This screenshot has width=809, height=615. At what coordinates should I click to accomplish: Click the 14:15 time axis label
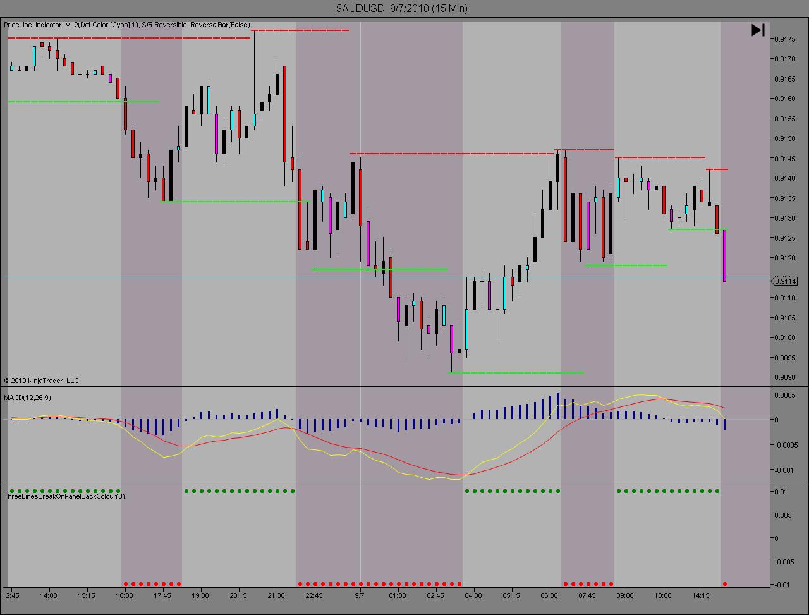[701, 595]
